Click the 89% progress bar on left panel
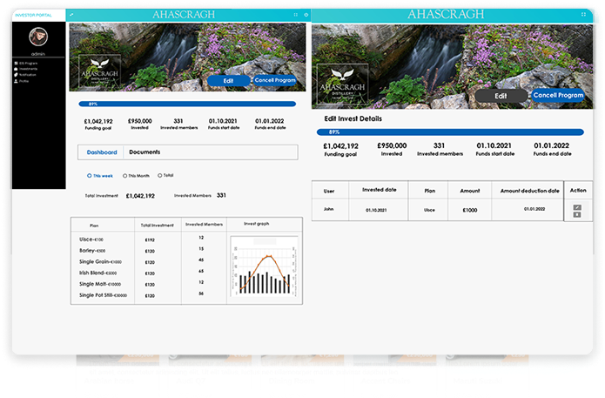605x398 pixels. (187, 104)
